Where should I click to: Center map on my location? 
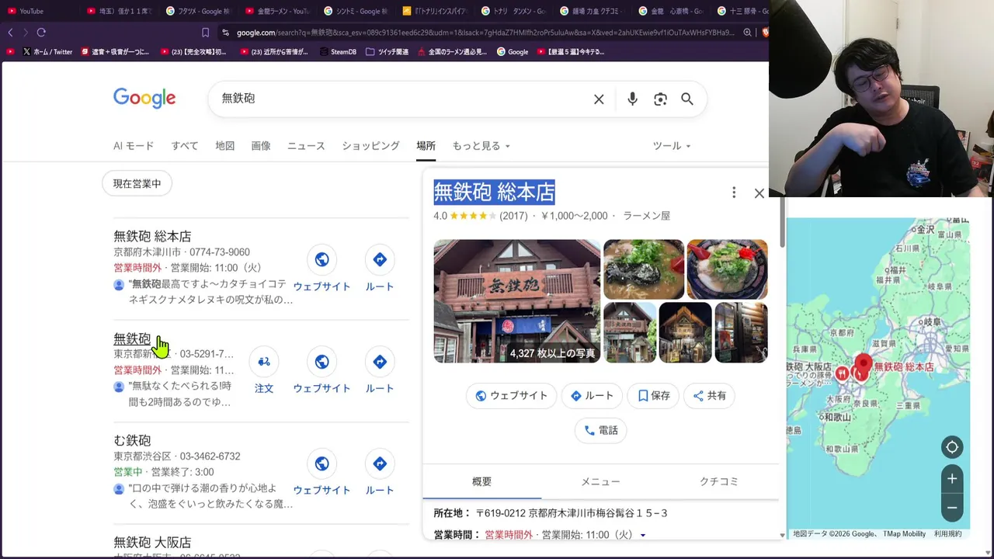tap(952, 447)
